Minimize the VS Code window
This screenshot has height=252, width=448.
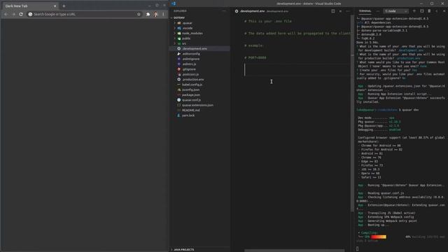tap(421, 3)
